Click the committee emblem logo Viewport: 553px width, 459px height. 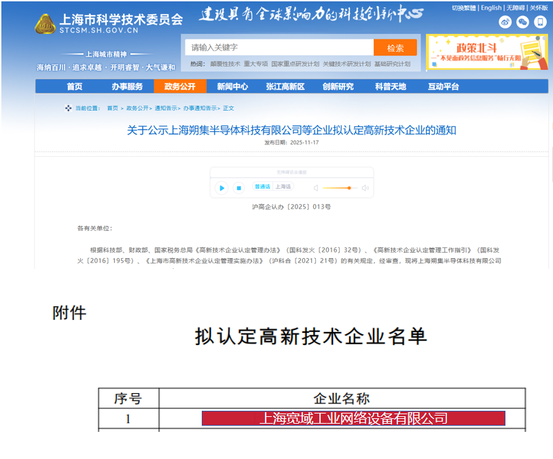pos(46,24)
